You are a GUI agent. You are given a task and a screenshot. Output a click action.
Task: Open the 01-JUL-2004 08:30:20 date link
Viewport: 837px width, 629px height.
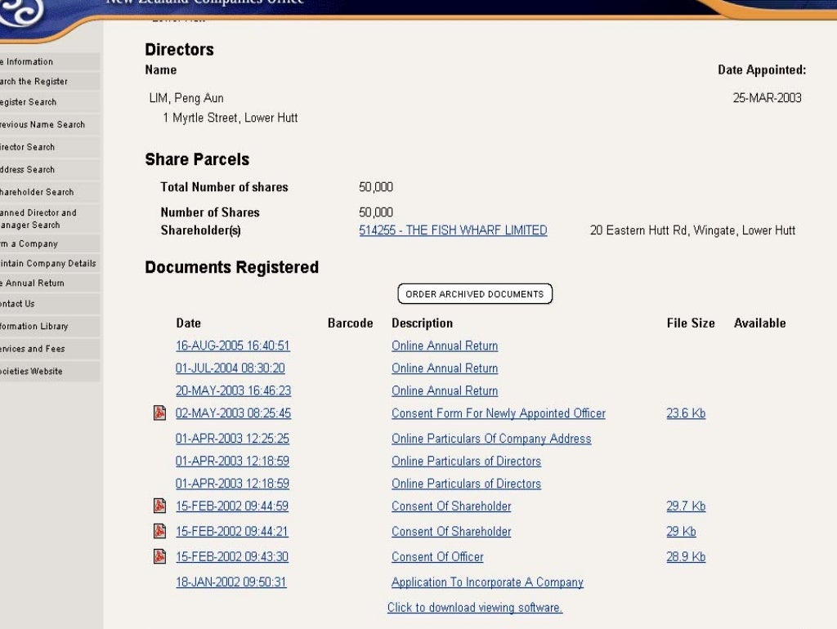tap(230, 368)
